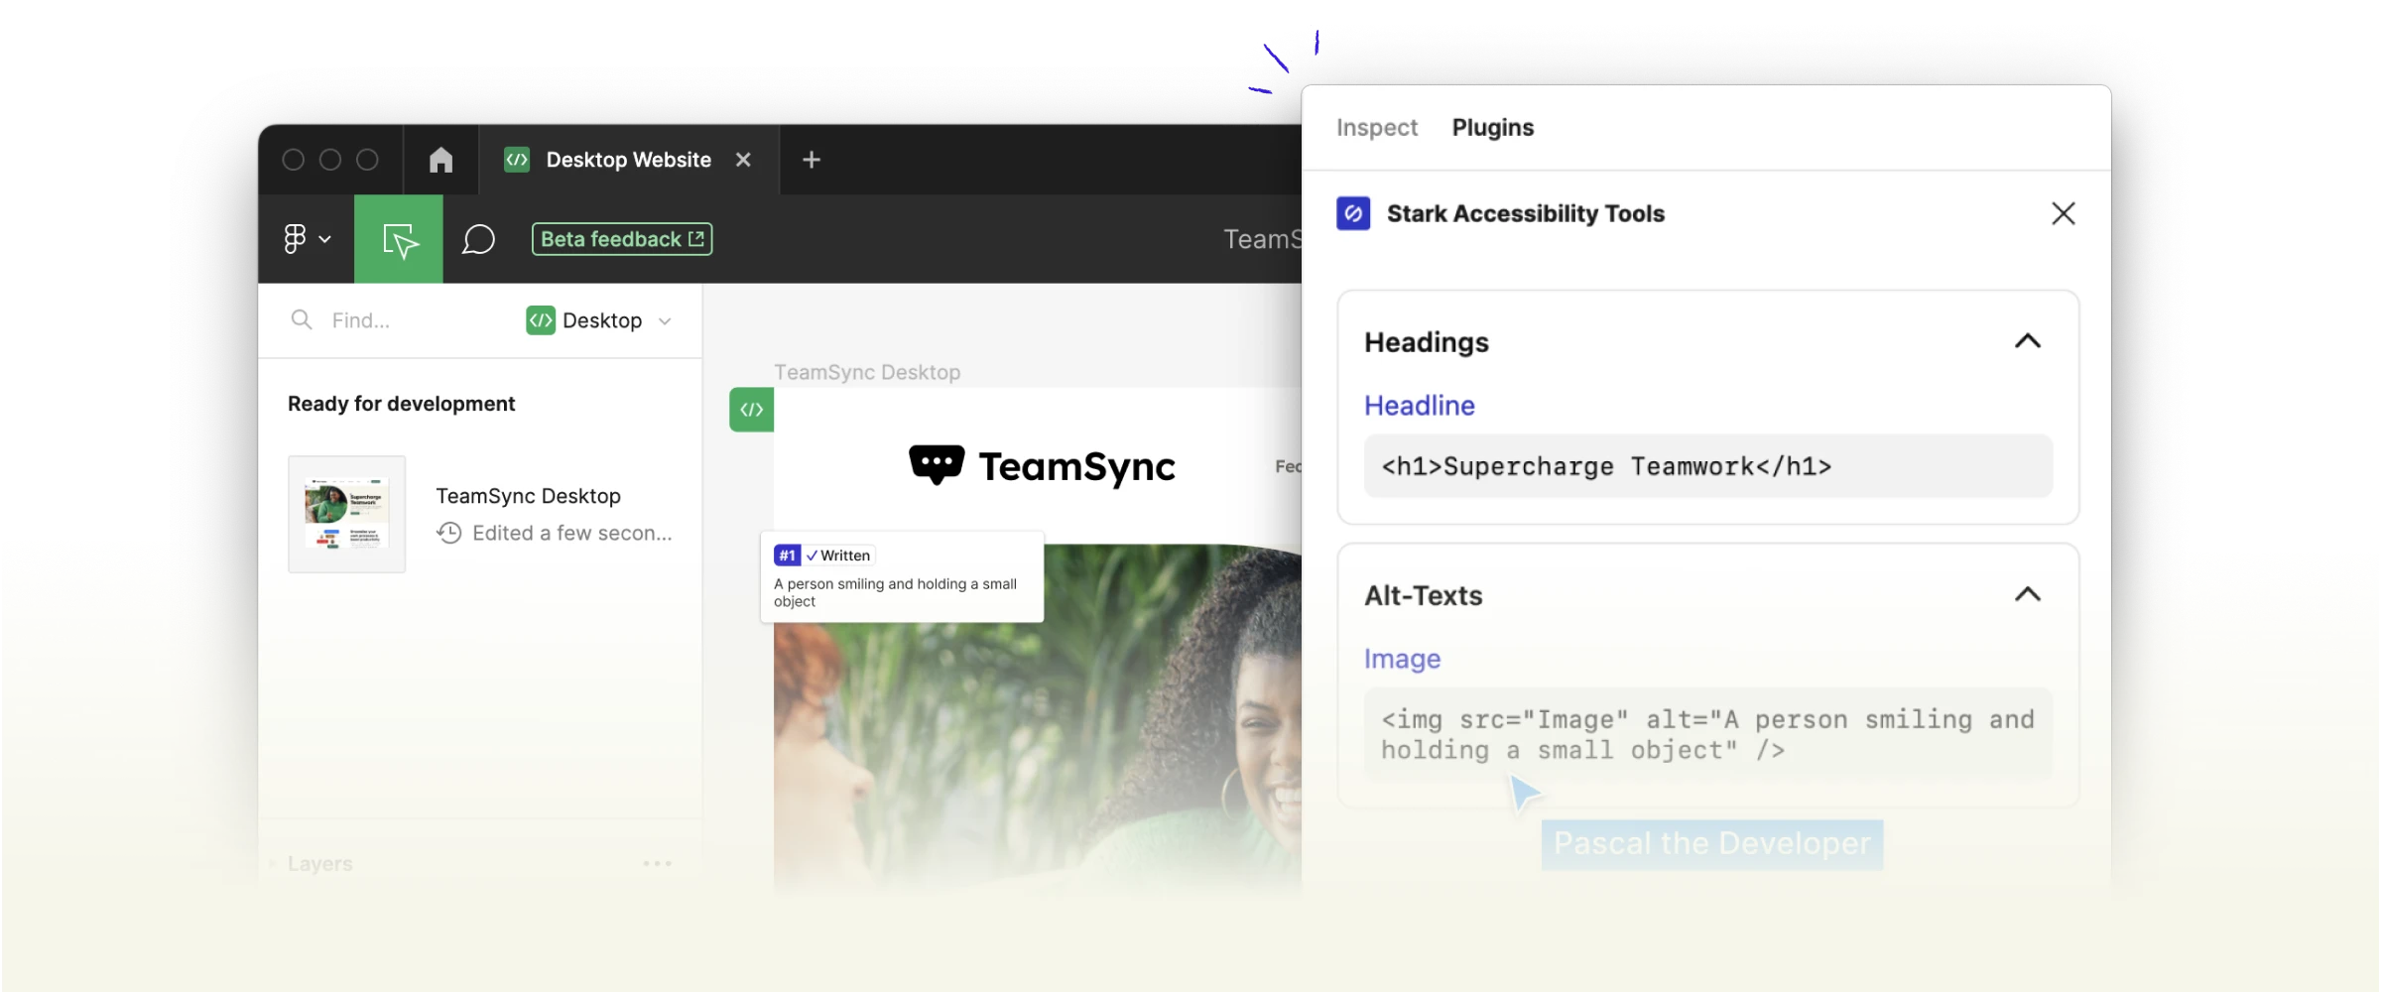Click the Headline link in Headings
The height and width of the screenshot is (992, 2381).
click(x=1419, y=405)
